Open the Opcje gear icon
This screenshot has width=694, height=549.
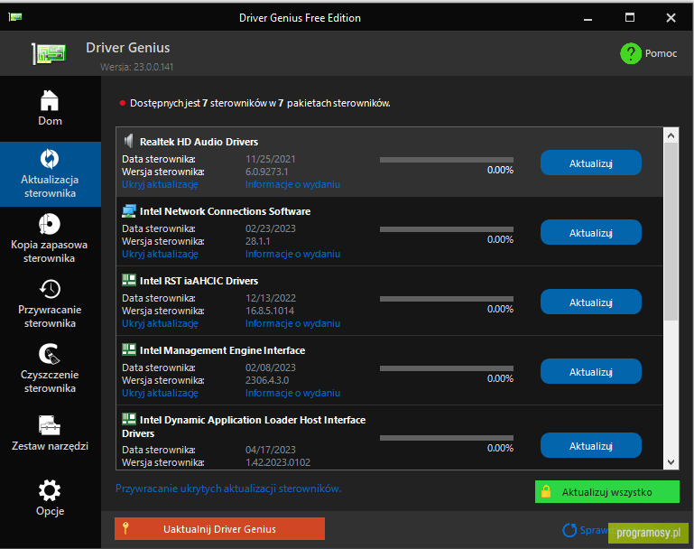coord(50,490)
